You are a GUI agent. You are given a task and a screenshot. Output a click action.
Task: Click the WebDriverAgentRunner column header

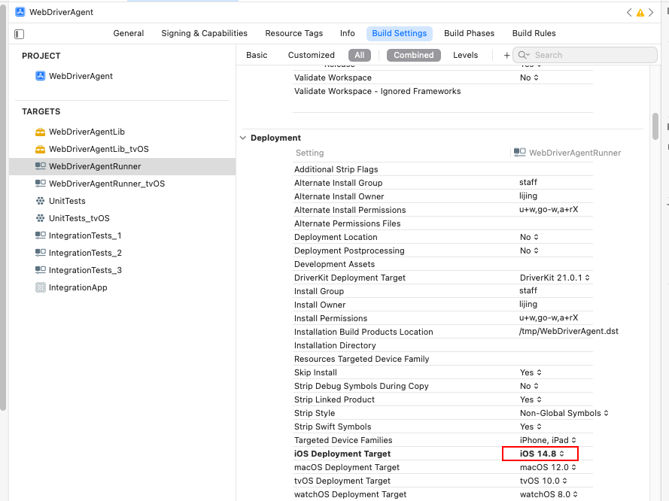[x=567, y=153]
